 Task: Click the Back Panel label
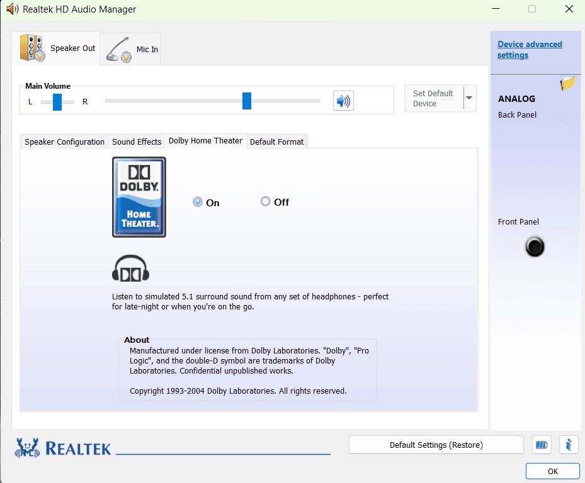517,115
